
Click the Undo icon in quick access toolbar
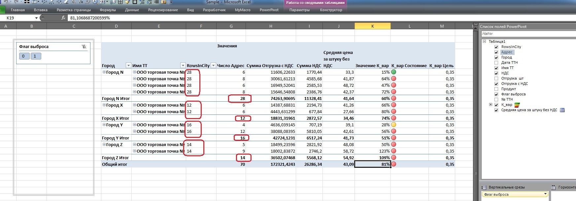pyautogui.click(x=6, y=2)
